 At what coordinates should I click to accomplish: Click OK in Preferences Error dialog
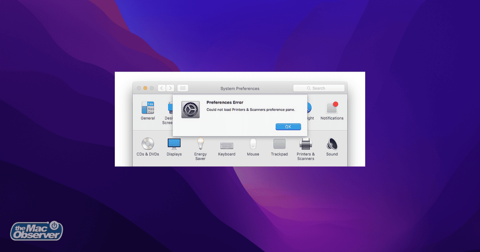coord(288,126)
